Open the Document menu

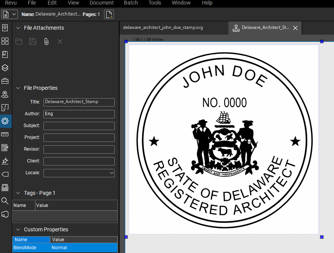click(102, 3)
